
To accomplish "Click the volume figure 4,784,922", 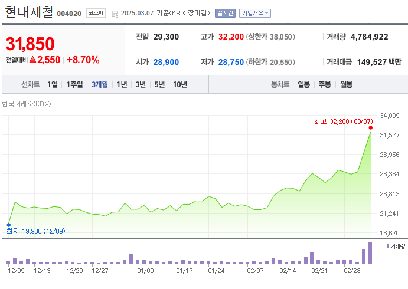I will [x=369, y=37].
